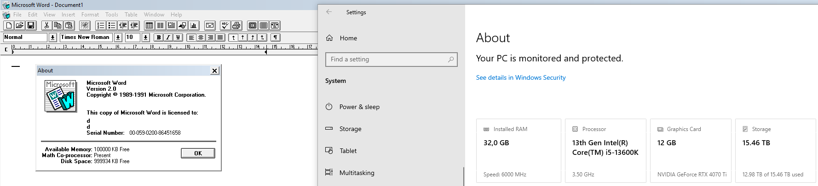Toggle the show paragraph marks button

click(276, 38)
